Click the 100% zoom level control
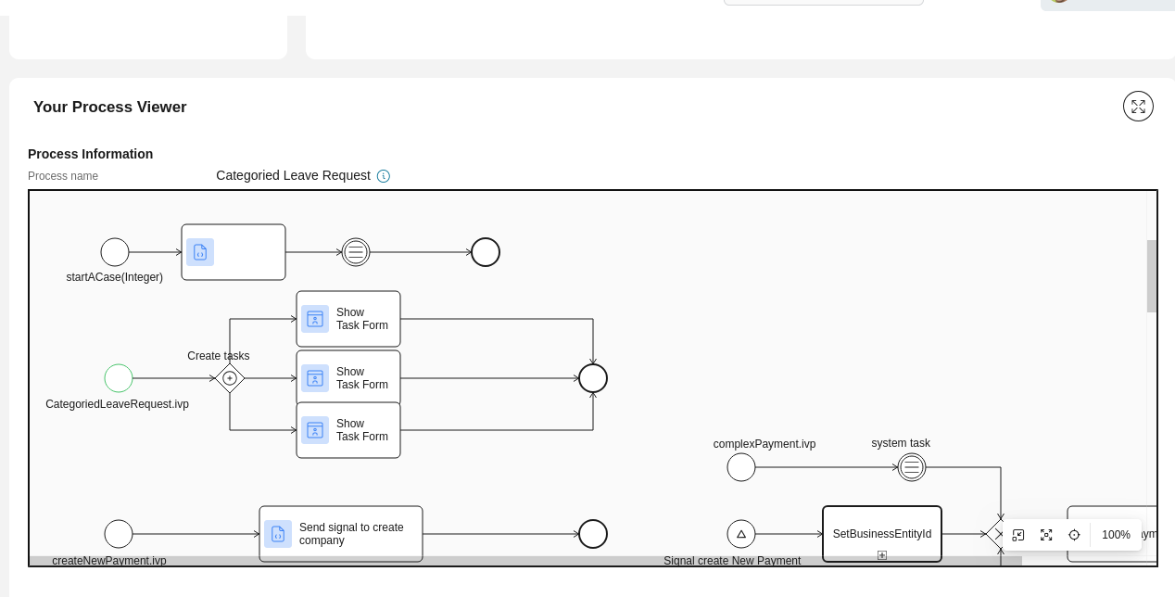1175x597 pixels. point(1116,535)
